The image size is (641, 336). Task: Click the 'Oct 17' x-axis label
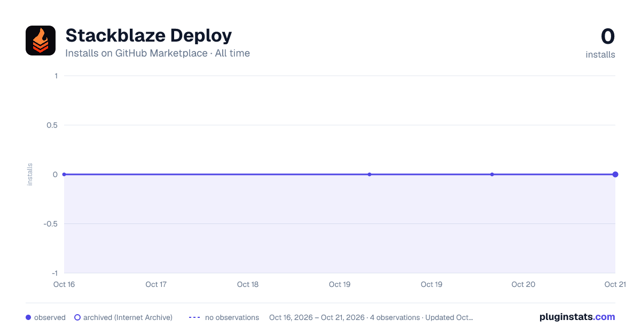[x=156, y=284]
